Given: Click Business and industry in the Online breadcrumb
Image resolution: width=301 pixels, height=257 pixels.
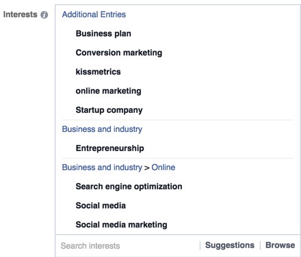Looking at the screenshot, I should click(102, 167).
